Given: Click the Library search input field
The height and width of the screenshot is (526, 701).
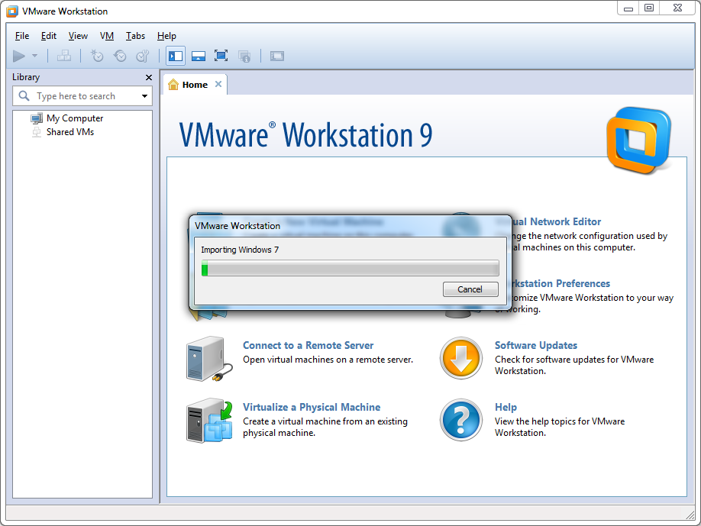Looking at the screenshot, I should click(x=84, y=96).
